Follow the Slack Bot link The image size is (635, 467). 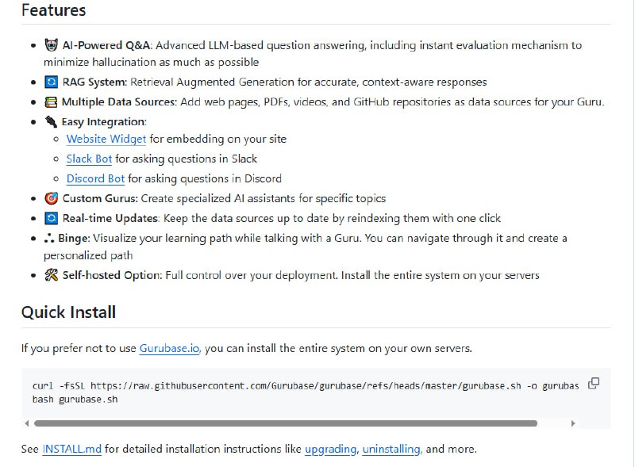click(89, 159)
